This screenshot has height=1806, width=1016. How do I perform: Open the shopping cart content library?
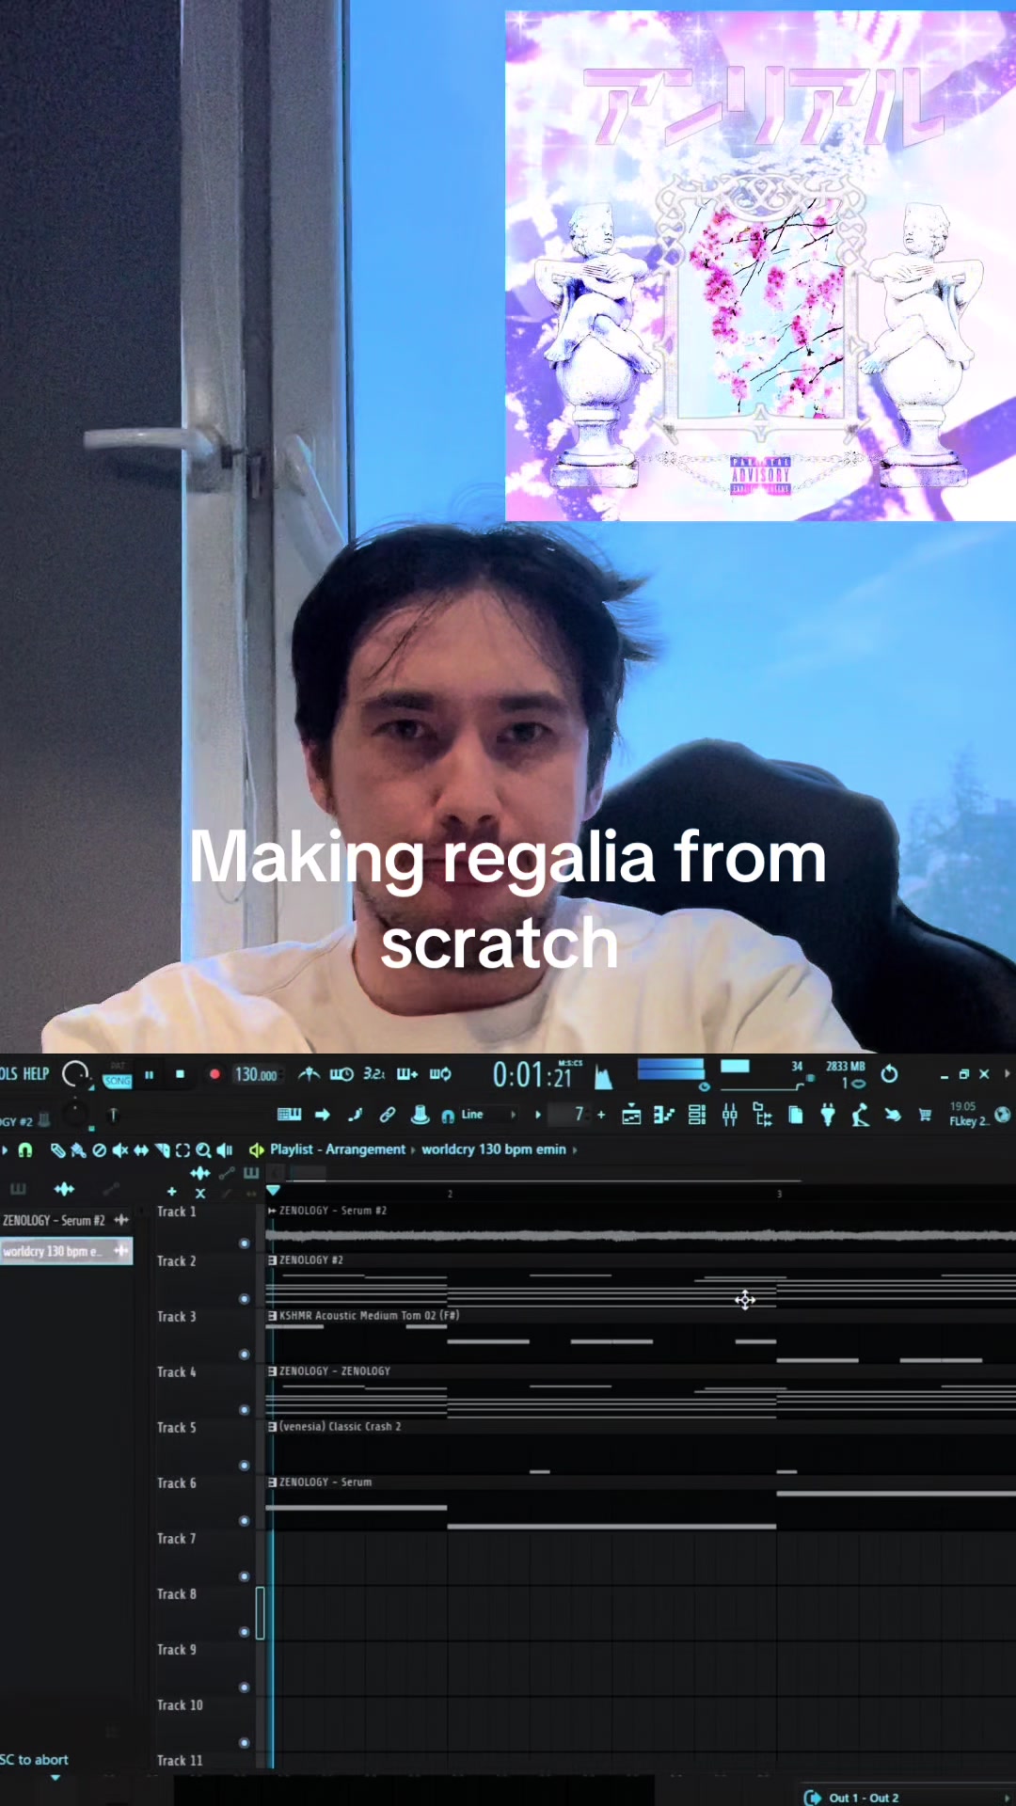coord(925,1115)
